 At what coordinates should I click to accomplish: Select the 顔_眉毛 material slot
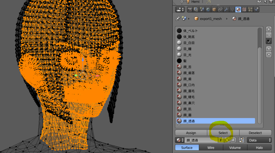216,91
